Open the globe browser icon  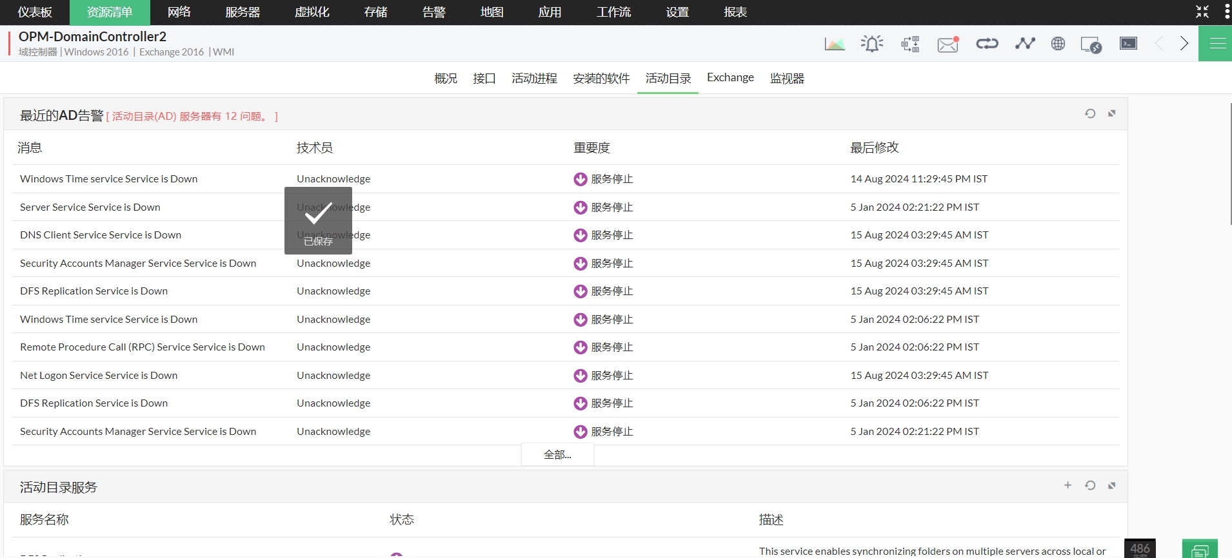point(1058,44)
